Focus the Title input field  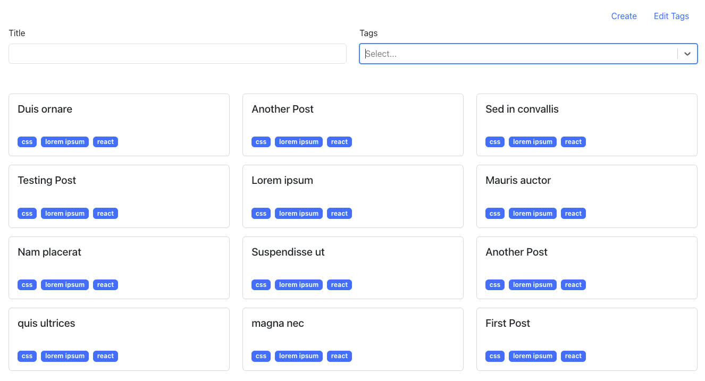pyautogui.click(x=178, y=54)
